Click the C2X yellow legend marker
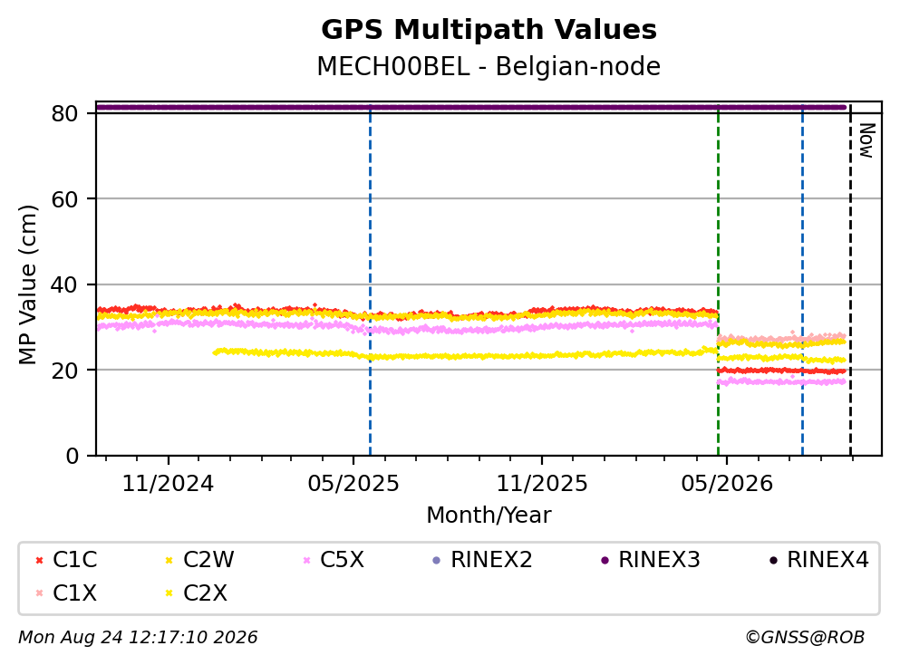The height and width of the screenshot is (665, 900). [169, 593]
